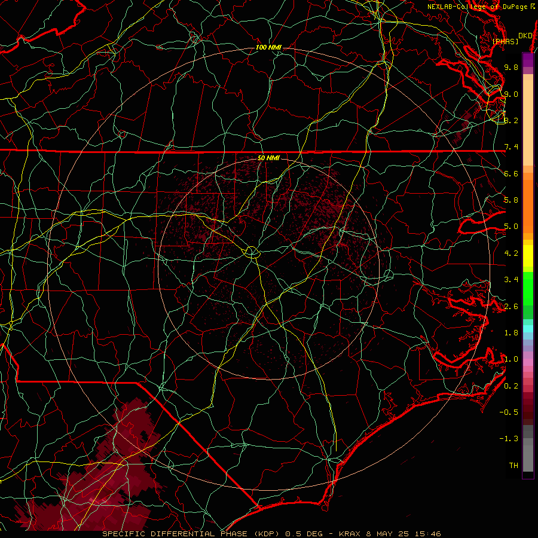This screenshot has width=538, height=538.
Task: Pick the pink color bar segment near 1.0
Action: pos(528,362)
